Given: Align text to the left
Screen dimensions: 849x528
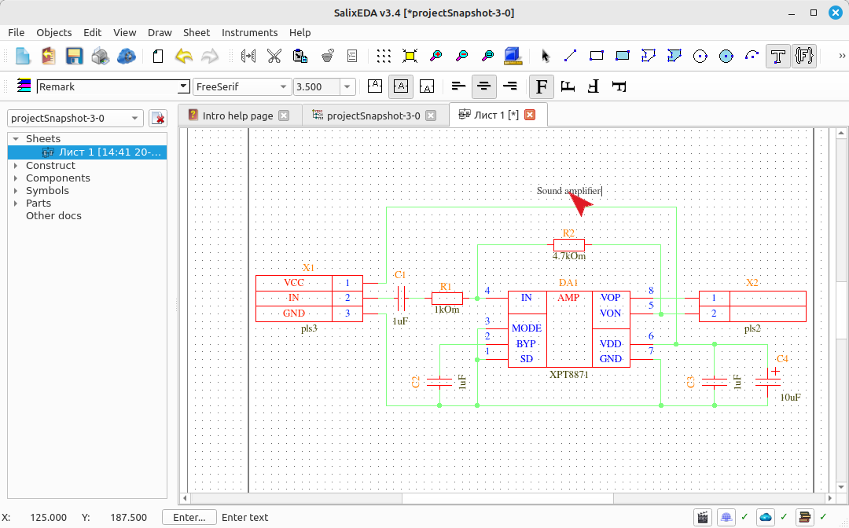Looking at the screenshot, I should point(458,86).
